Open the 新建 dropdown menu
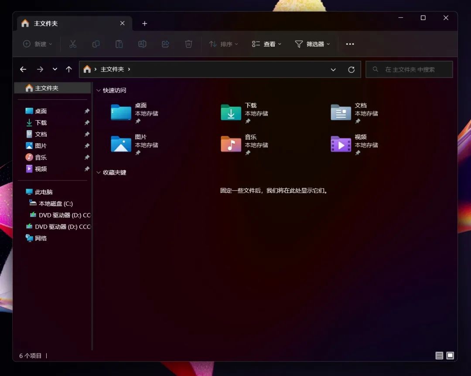This screenshot has height=376, width=471. (38, 44)
